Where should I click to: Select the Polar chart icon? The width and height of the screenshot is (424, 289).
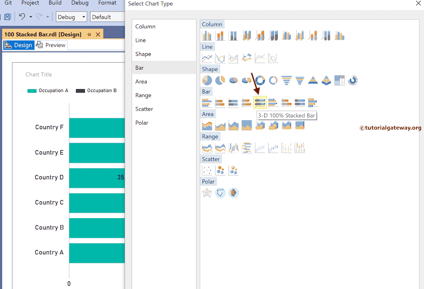click(207, 193)
